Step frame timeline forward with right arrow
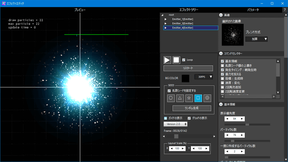288x162 pixels. (x=214, y=136)
